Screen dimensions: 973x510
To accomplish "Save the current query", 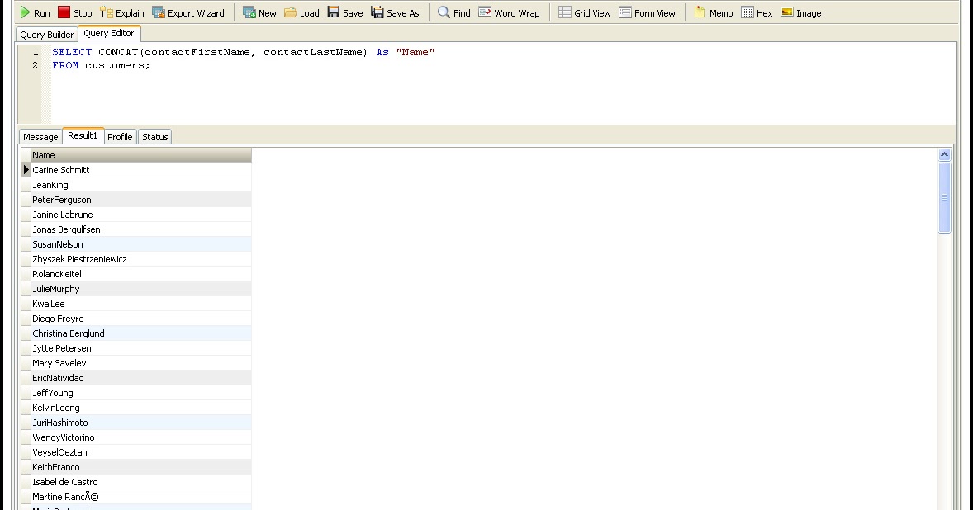I will (344, 12).
